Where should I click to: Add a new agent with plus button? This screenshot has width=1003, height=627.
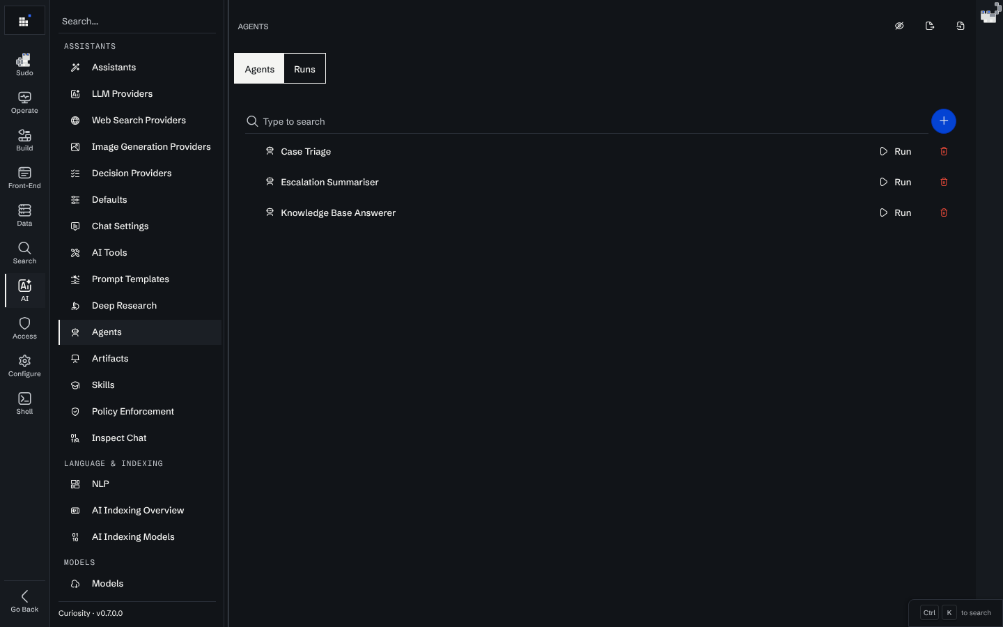944,121
